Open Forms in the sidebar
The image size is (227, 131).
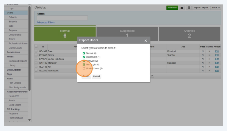click(x=10, y=57)
